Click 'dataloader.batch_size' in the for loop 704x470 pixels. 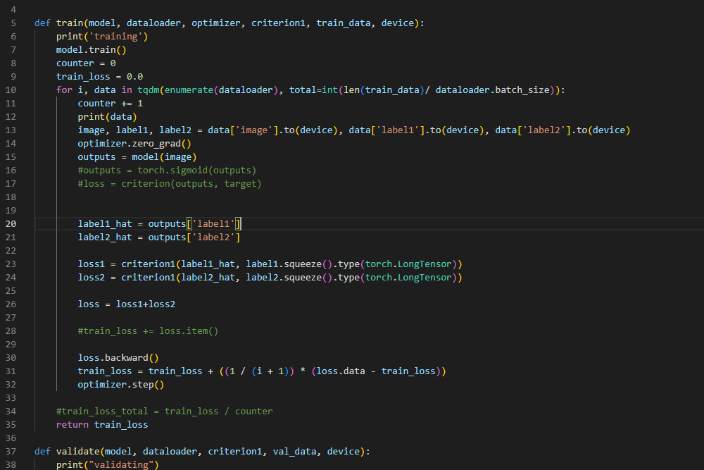tap(492, 90)
